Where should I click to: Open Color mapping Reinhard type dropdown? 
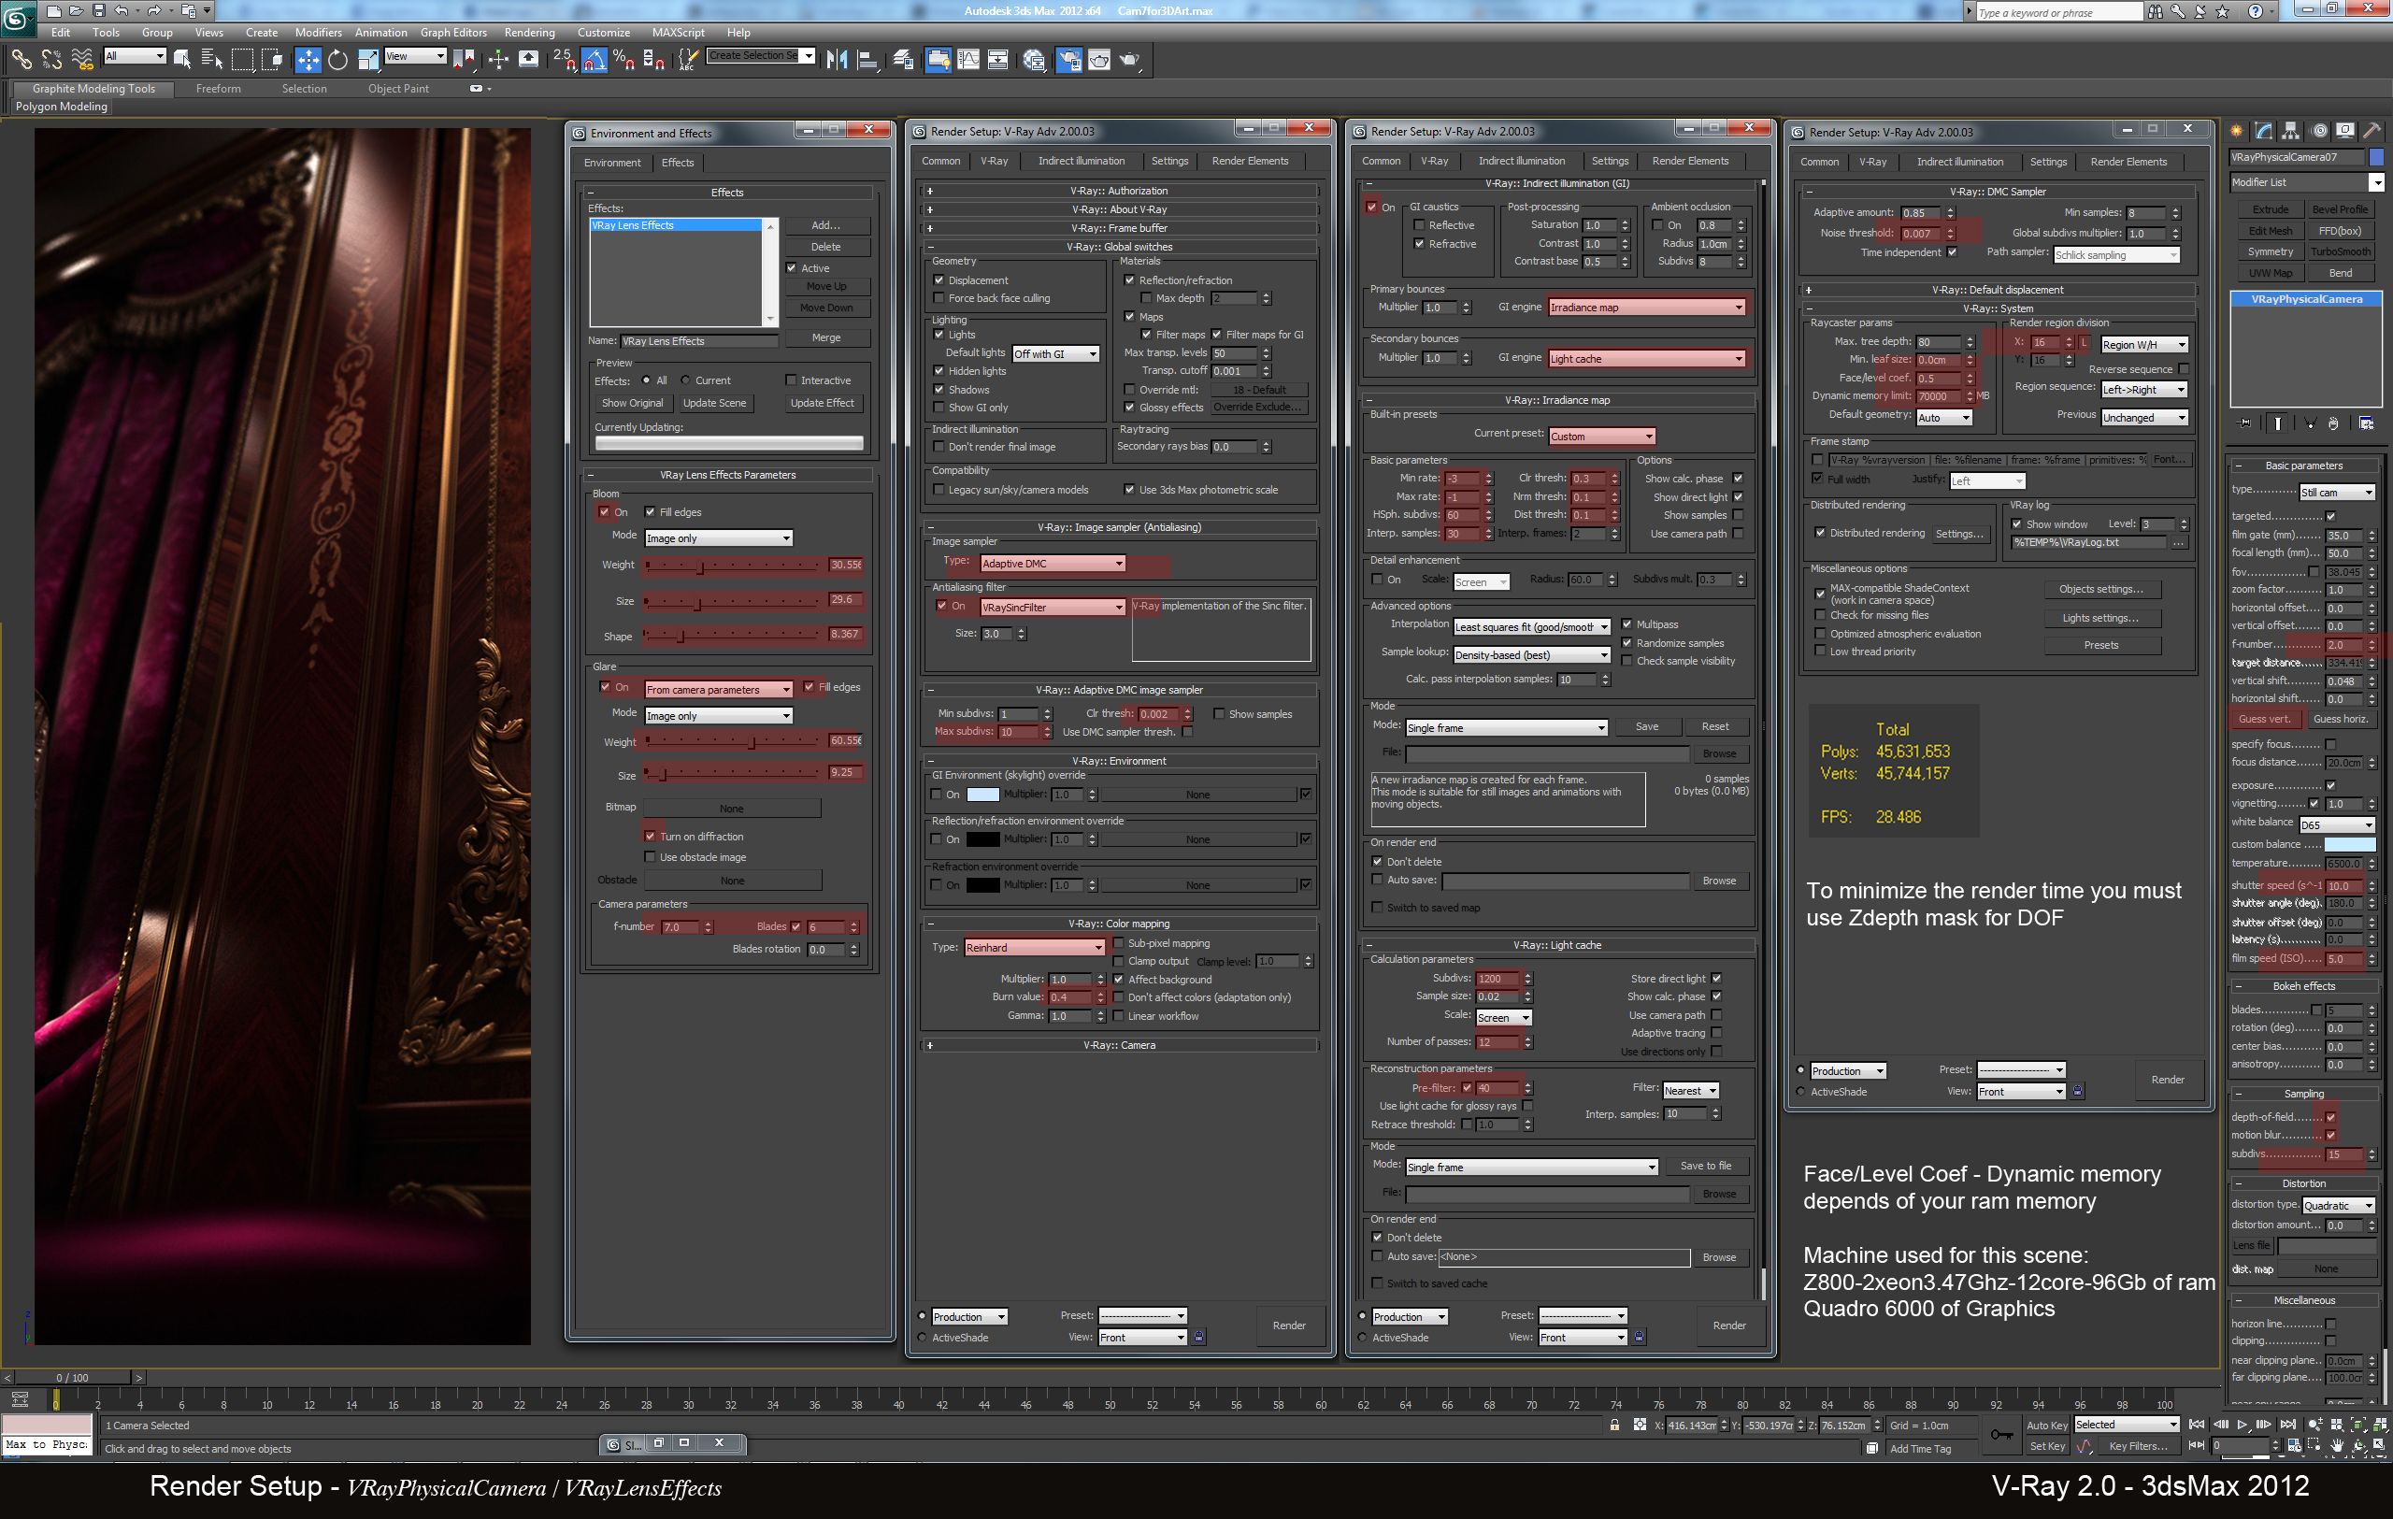point(1035,948)
